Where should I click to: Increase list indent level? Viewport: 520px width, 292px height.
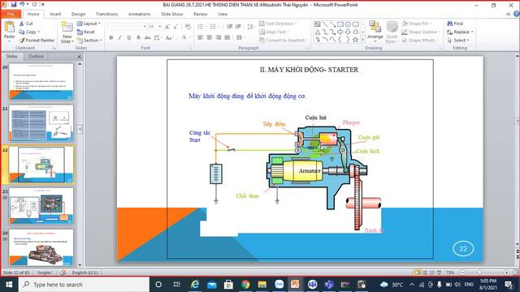pos(238,27)
